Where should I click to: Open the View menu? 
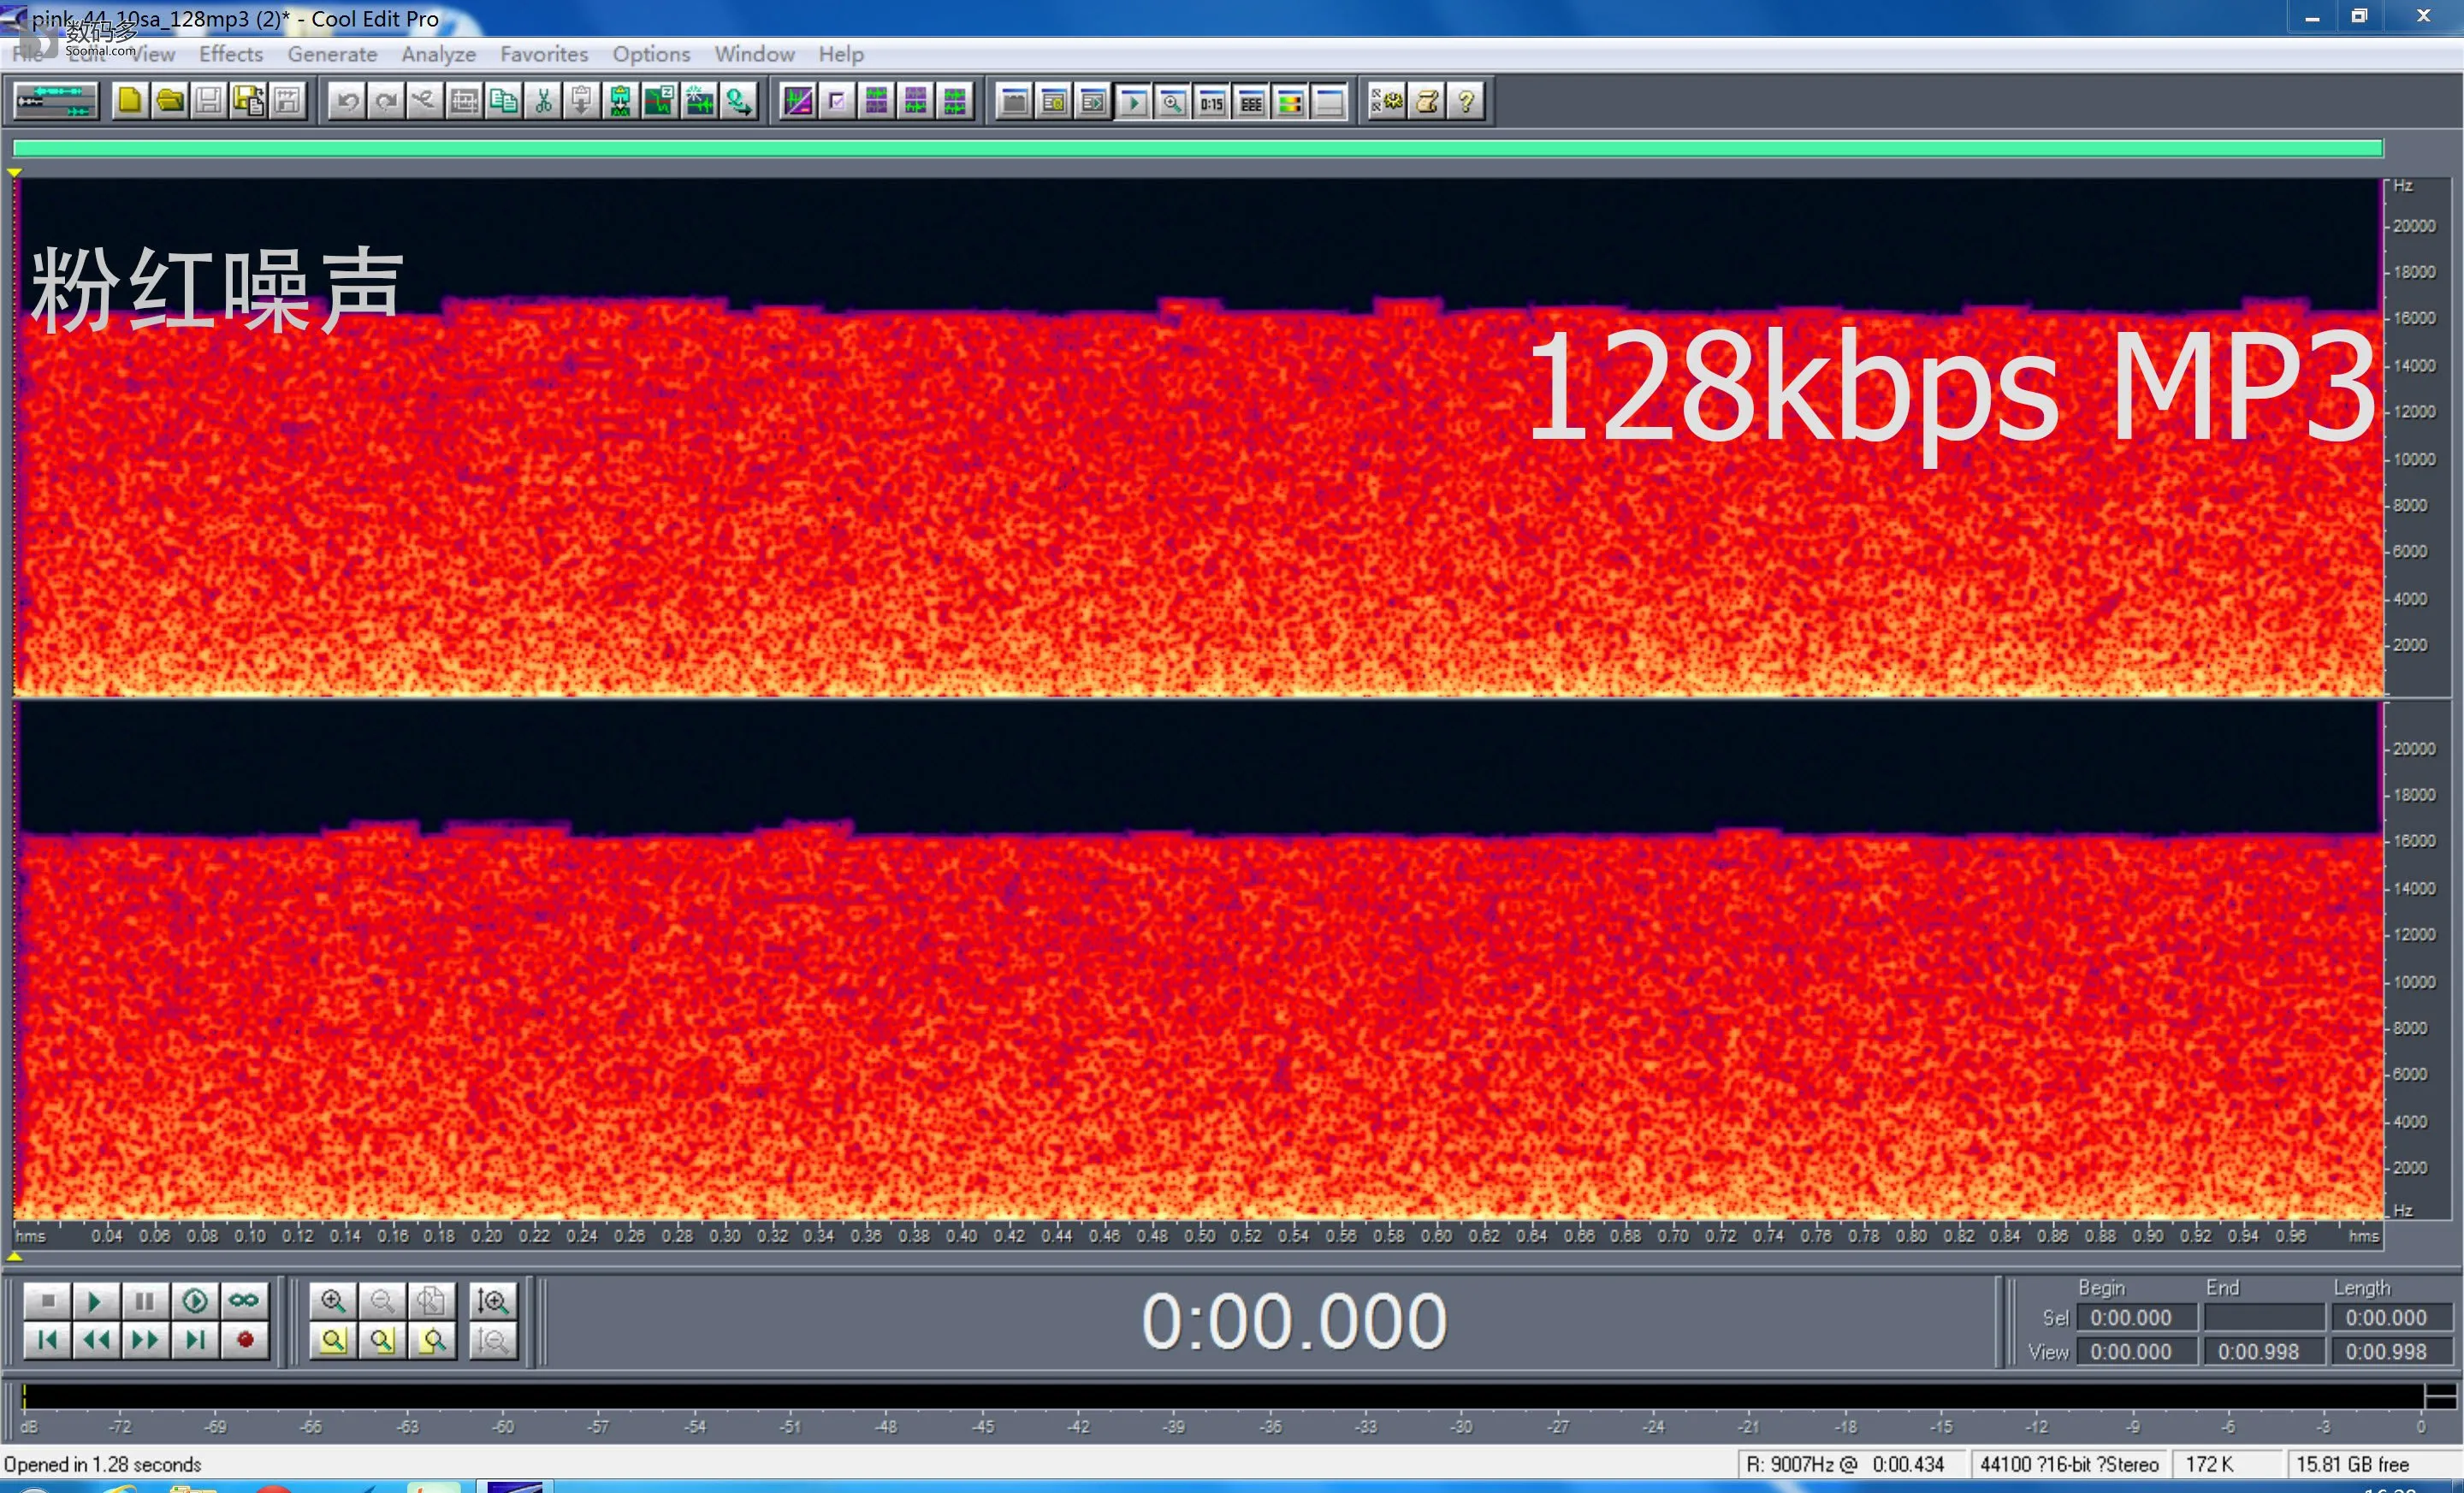(x=152, y=54)
